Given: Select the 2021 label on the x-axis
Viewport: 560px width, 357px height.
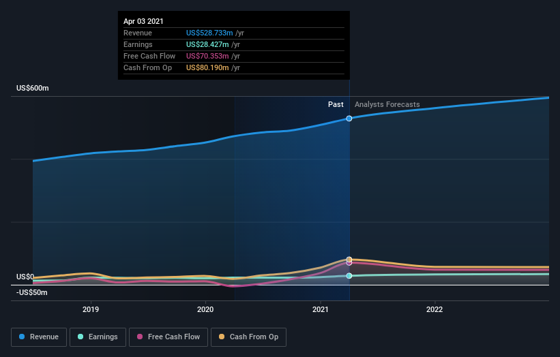Looking at the screenshot, I should click(321, 309).
